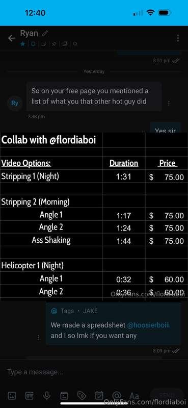Open the GIF picker
Image resolution: width=188 pixels, height=408 pixels.
coord(29,396)
